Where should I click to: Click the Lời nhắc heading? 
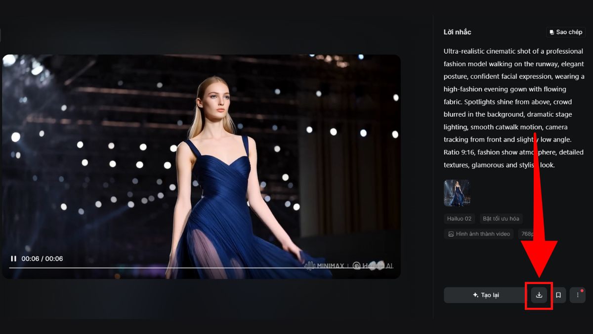(457, 32)
